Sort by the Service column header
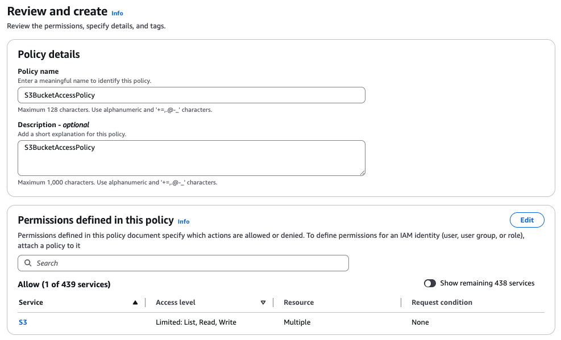Screen dimensions: 561x340 pyautogui.click(x=31, y=303)
